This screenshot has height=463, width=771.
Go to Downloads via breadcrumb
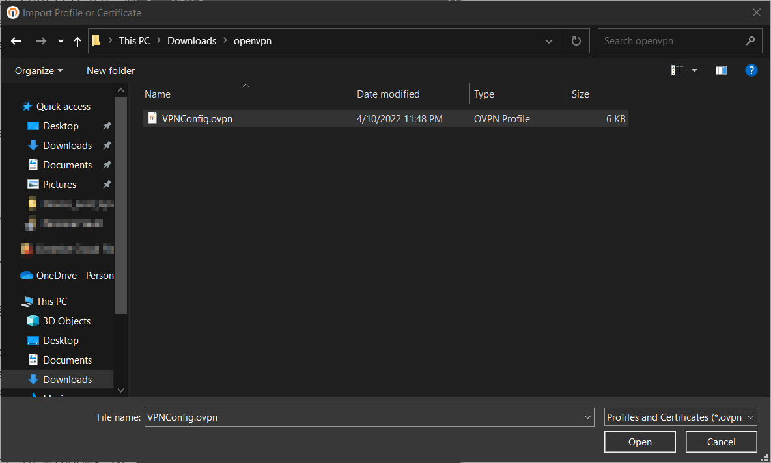click(x=191, y=40)
